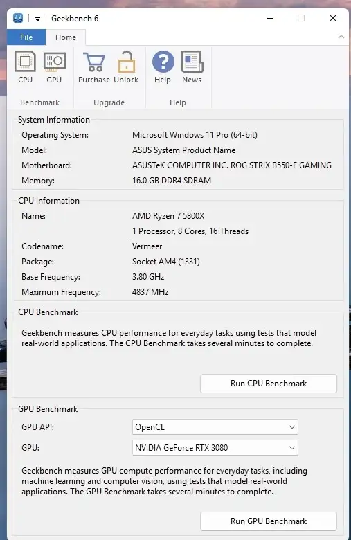Click the 'Benchmark' ribbon group label
This screenshot has height=540, width=351.
pos(39,102)
